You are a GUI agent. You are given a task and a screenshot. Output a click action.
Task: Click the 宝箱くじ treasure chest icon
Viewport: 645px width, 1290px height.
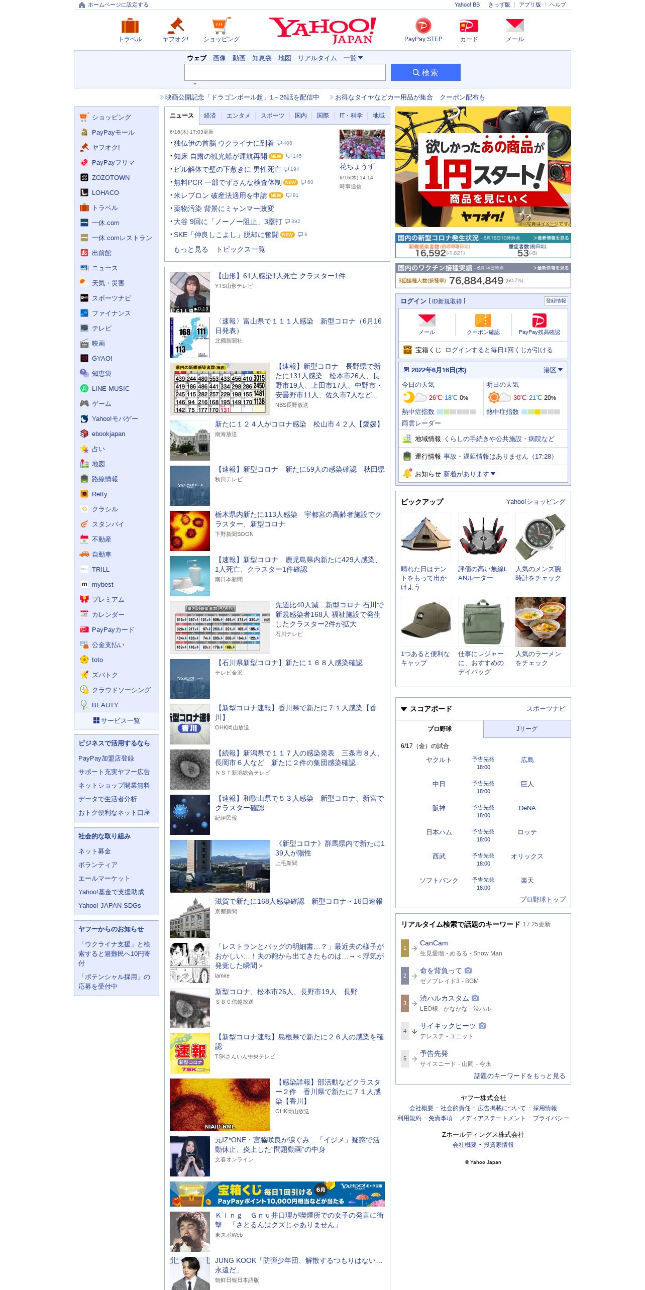(x=407, y=350)
